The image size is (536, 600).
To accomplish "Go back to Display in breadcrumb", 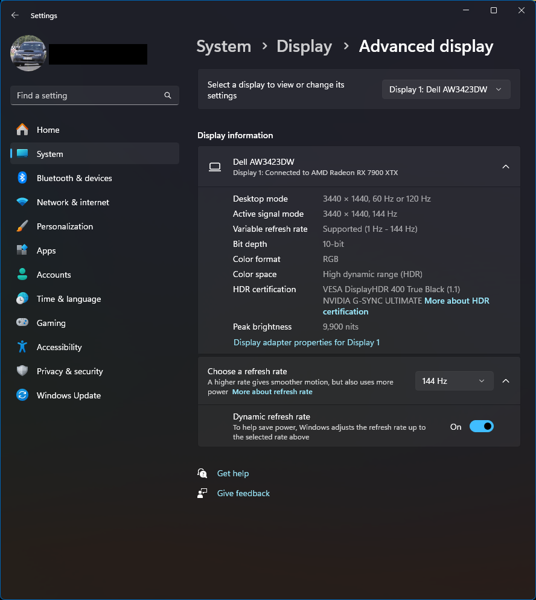I will click(x=304, y=46).
